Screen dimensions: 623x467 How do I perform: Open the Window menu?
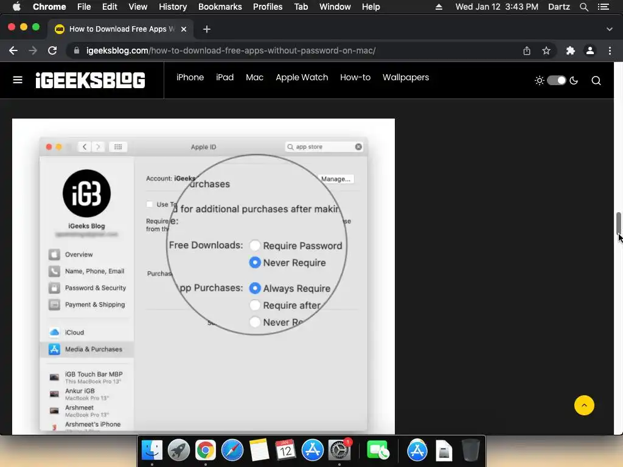pyautogui.click(x=335, y=7)
